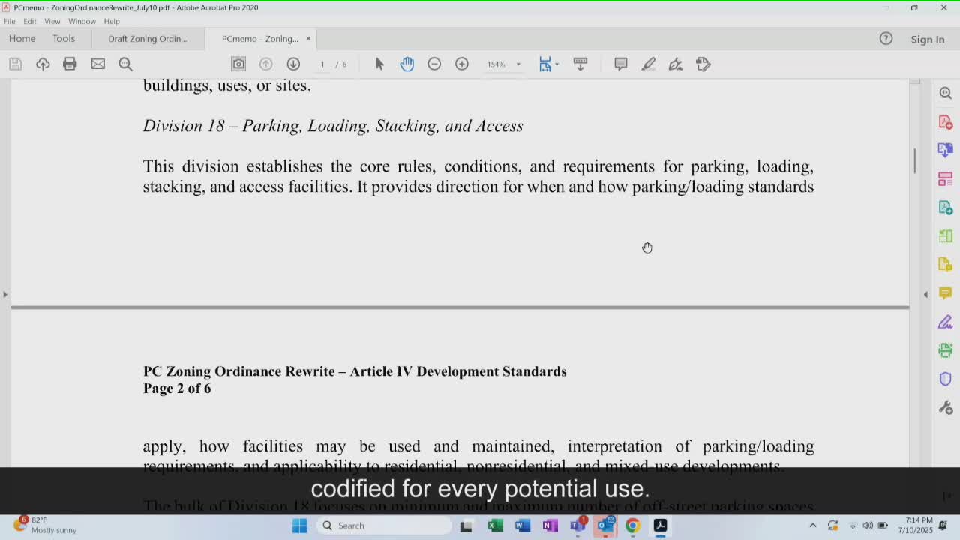Collapse the right tools pane arrow
The image size is (960, 540).
(925, 295)
